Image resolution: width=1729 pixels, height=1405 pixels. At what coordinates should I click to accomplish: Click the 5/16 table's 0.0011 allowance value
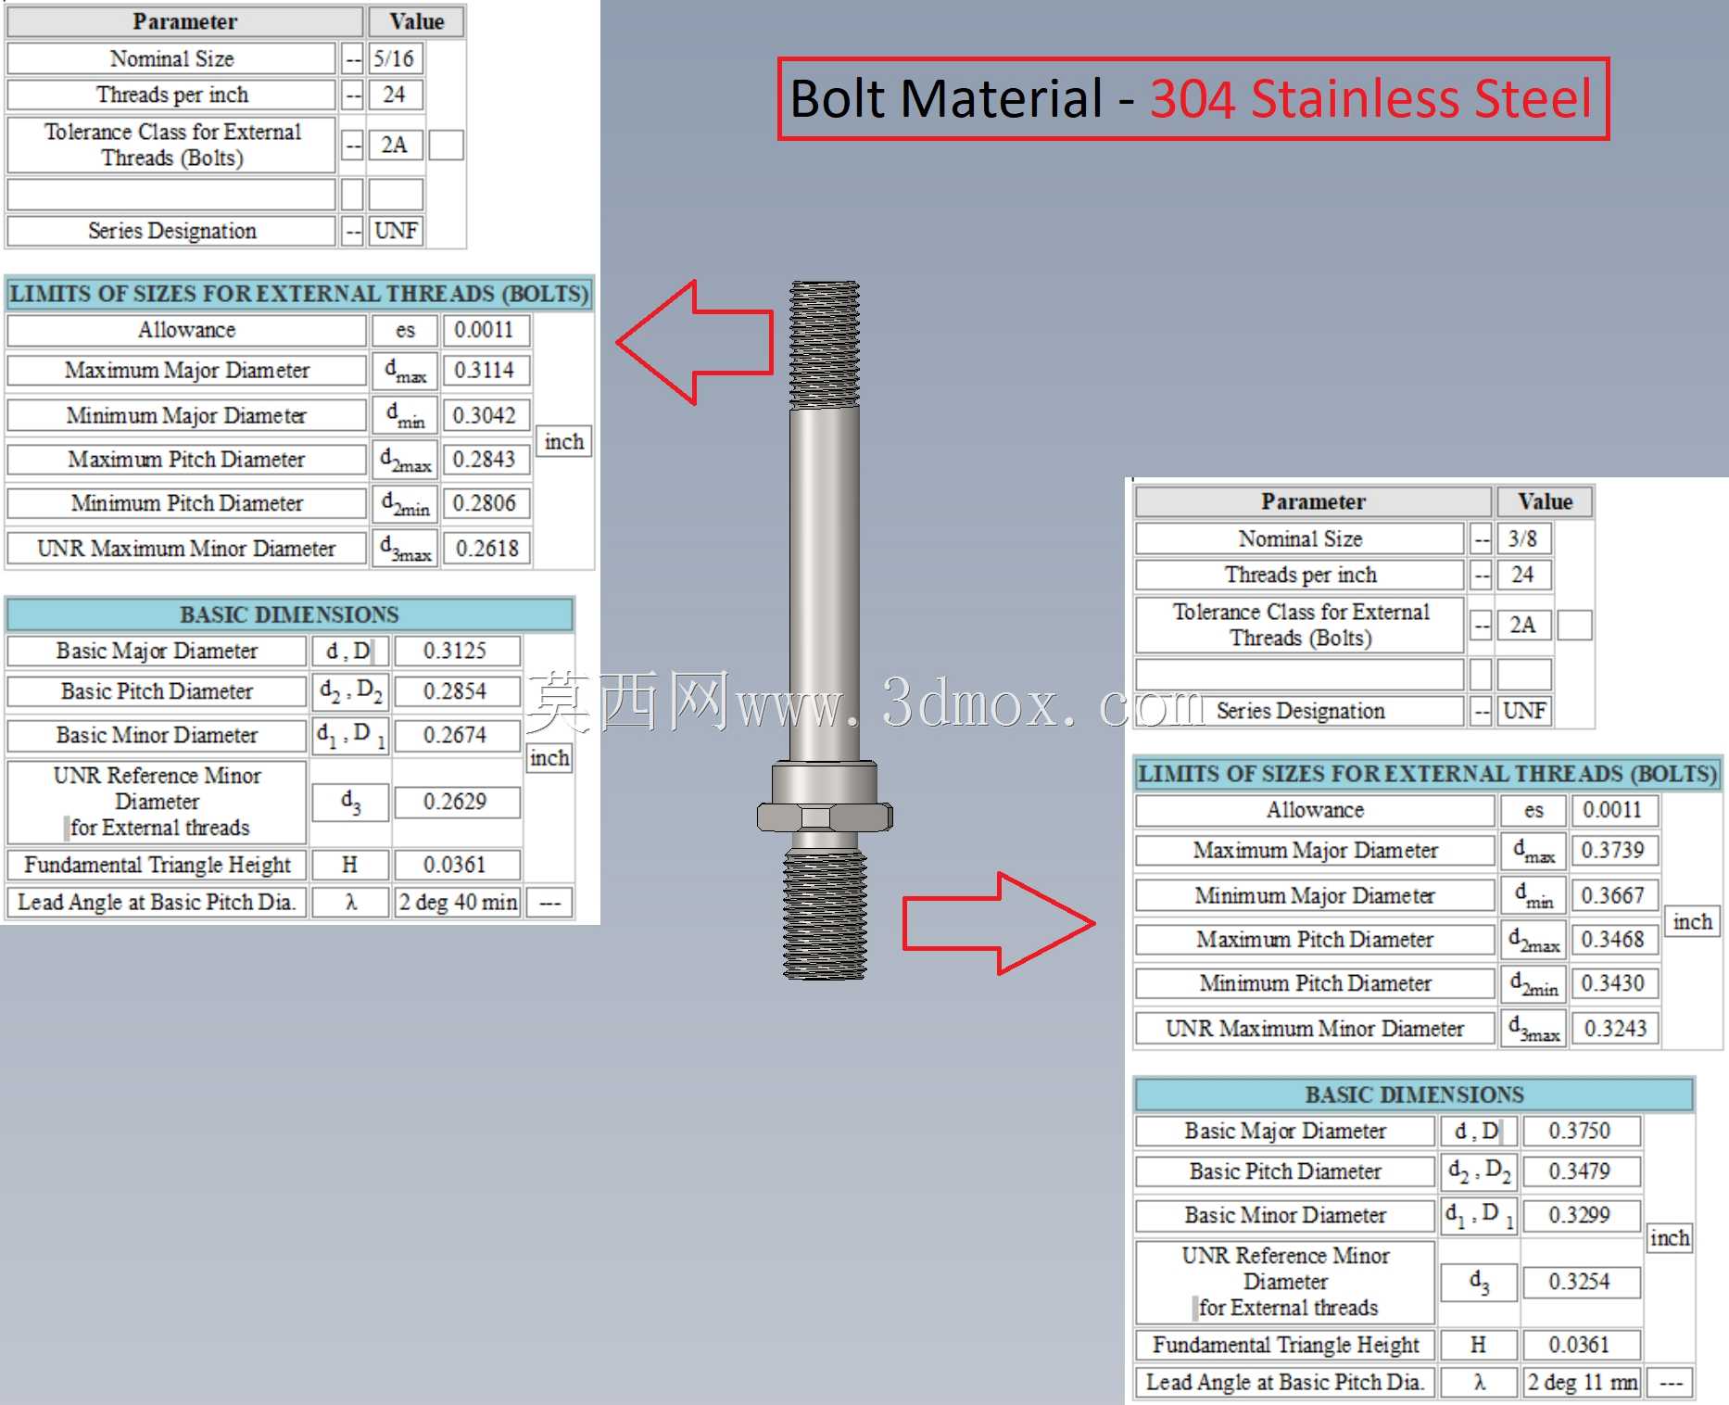(x=486, y=330)
